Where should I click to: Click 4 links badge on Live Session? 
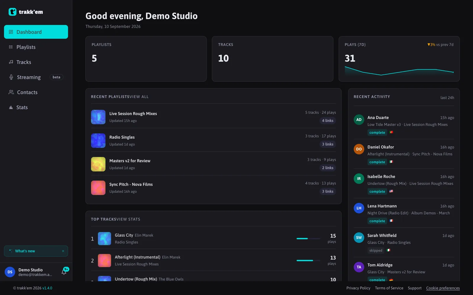coord(328,121)
